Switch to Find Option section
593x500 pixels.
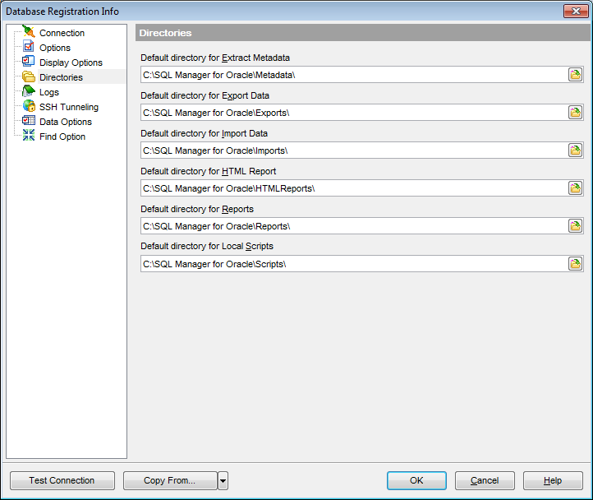pos(62,137)
